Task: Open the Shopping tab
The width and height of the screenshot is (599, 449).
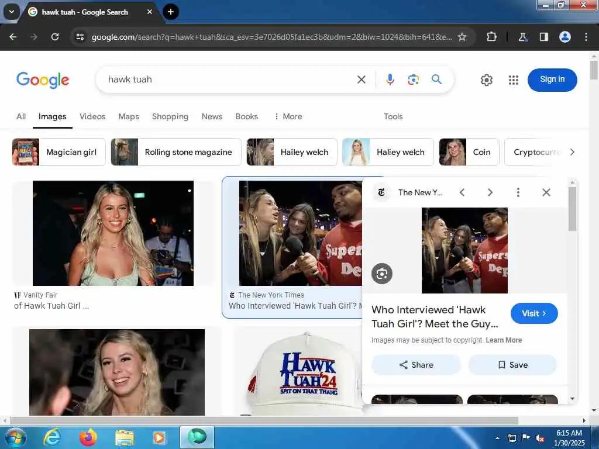Action: (x=170, y=116)
